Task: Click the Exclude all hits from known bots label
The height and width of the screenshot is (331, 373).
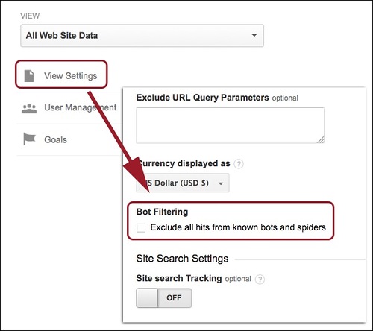Action: [238, 227]
